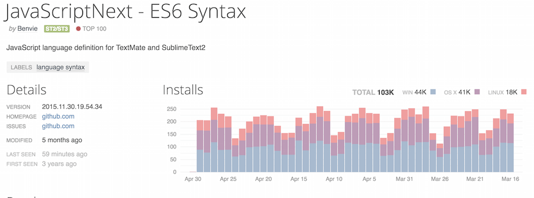Viewport: 534px width, 198px height.
Task: Click the 59 minutes ago last seen value
Action: pos(65,154)
